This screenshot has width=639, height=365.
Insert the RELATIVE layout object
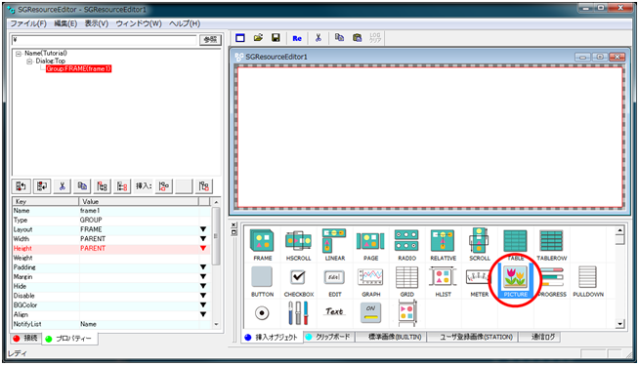443,244
